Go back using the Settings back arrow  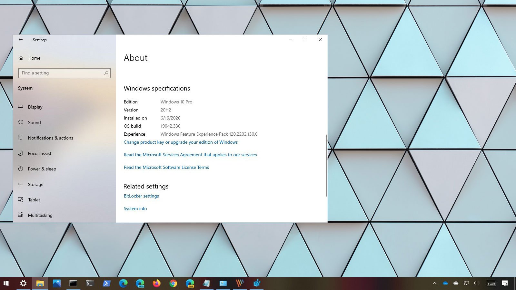pos(21,40)
